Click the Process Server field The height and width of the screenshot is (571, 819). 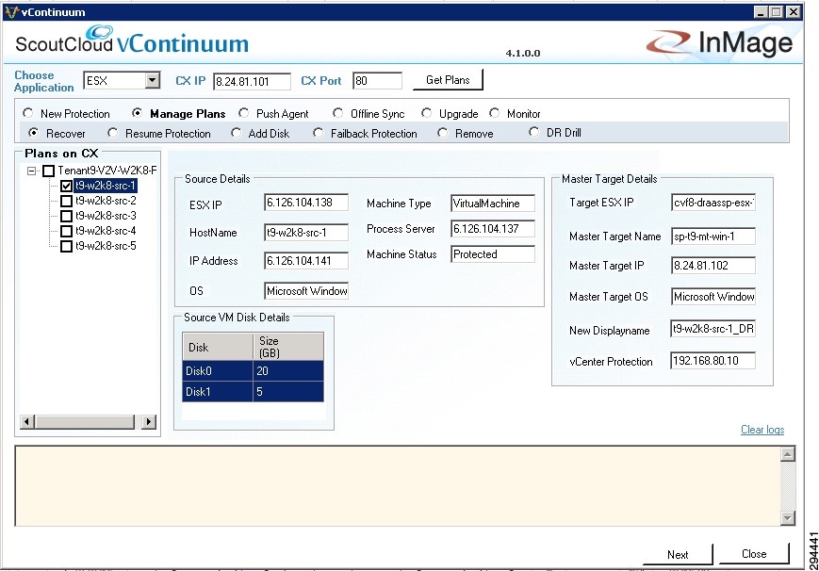pyautogui.click(x=493, y=228)
